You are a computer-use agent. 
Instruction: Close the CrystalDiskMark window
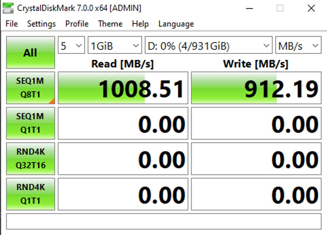[311, 8]
